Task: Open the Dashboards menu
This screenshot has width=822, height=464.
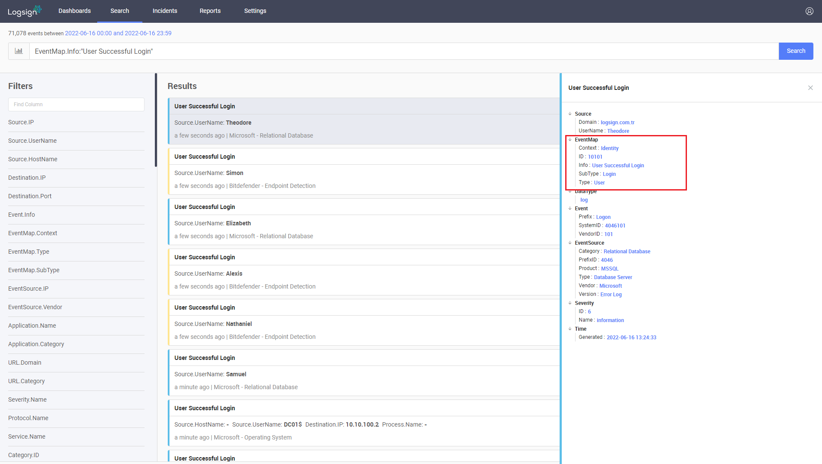Action: [74, 11]
